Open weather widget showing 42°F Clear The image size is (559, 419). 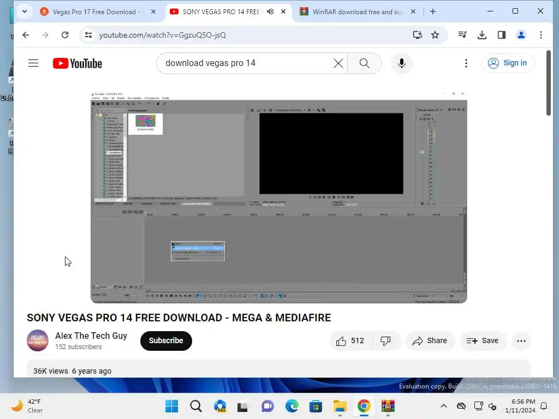[27, 406]
